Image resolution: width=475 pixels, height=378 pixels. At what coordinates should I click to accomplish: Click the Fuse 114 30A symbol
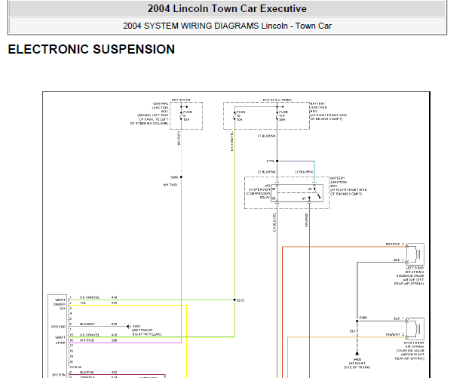[x=277, y=115]
